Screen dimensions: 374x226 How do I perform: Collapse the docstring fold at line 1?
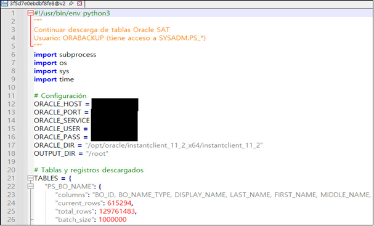tap(31, 14)
